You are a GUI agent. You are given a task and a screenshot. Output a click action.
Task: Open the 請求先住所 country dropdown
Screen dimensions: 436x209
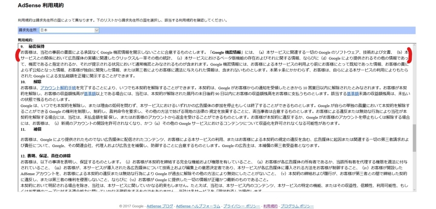[69, 30]
